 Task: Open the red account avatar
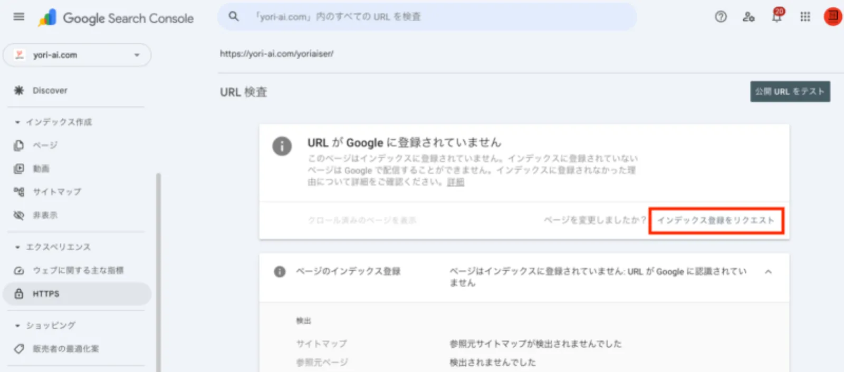point(833,16)
